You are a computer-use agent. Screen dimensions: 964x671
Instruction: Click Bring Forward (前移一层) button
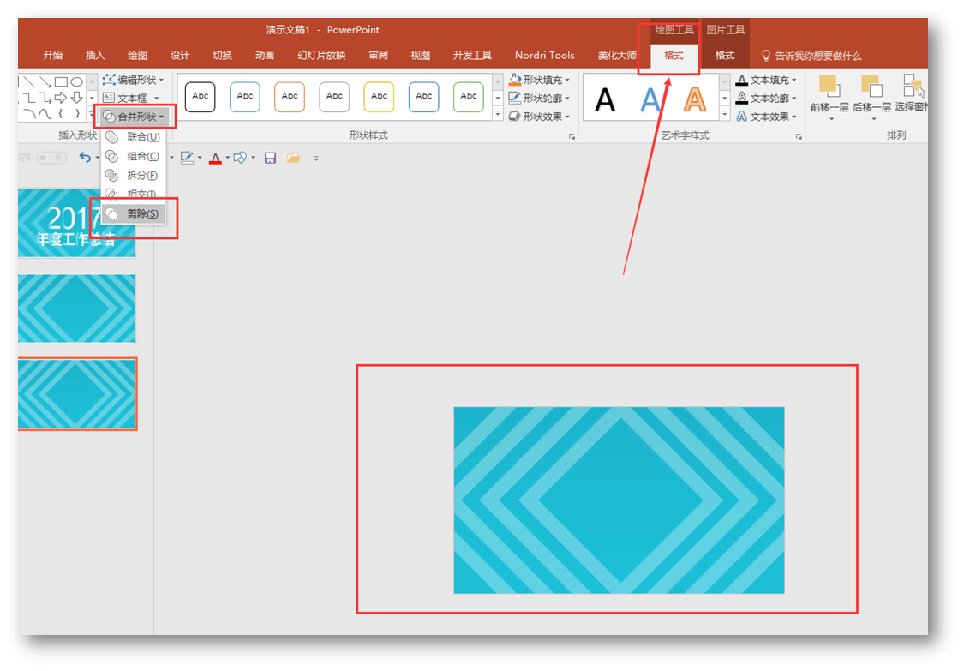pos(829,97)
